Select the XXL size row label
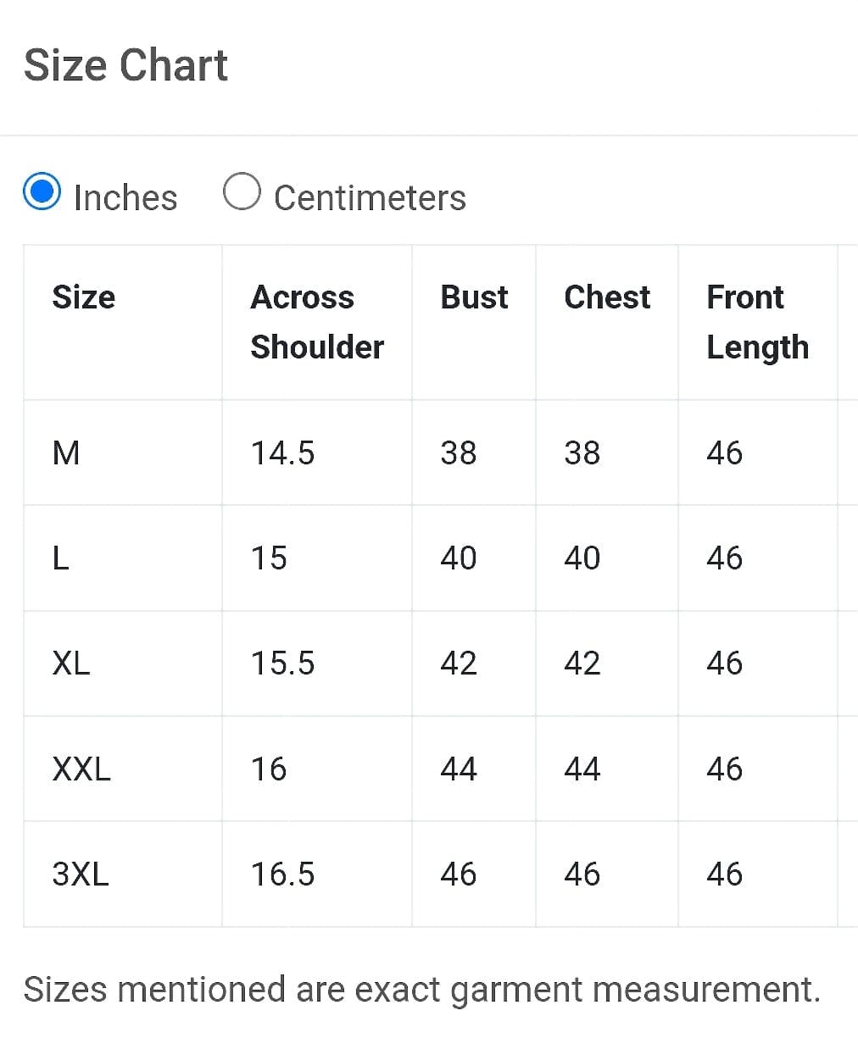This screenshot has height=1049, width=858. tap(81, 769)
